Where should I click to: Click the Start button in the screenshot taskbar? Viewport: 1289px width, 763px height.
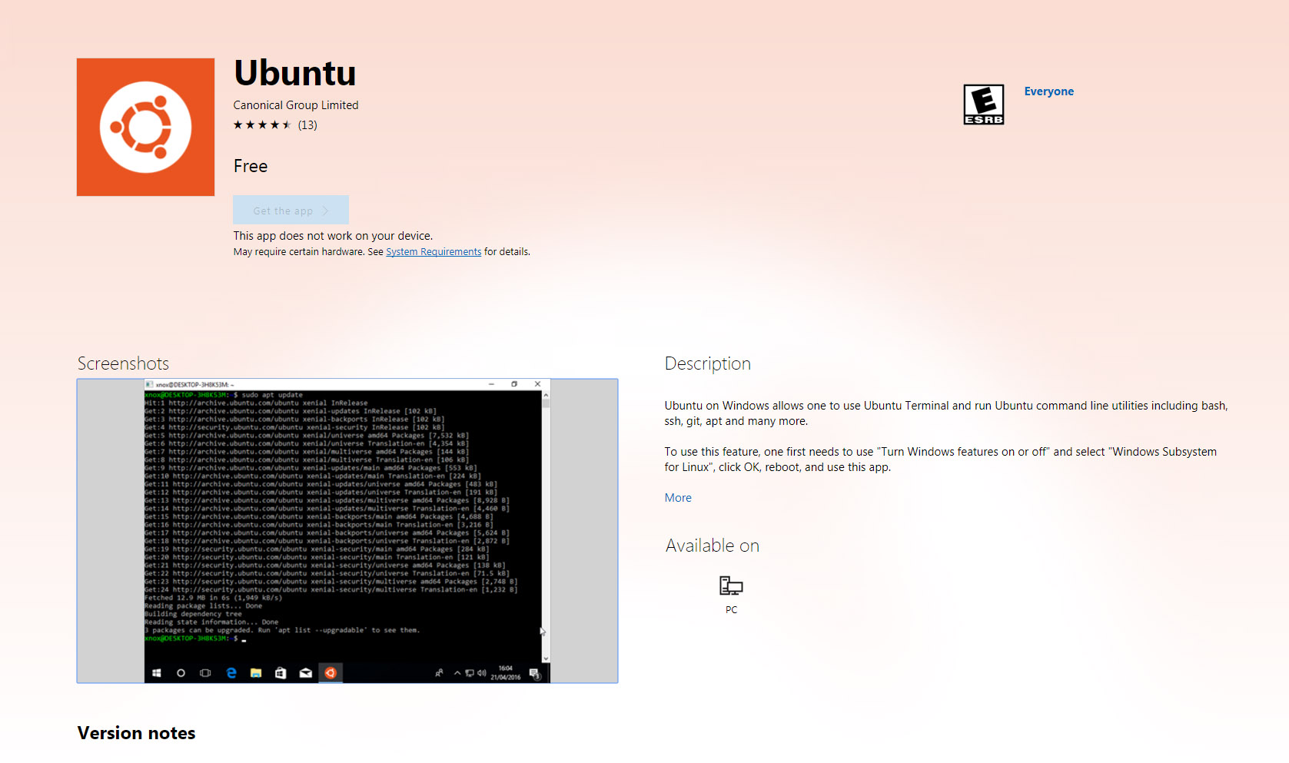tap(158, 673)
